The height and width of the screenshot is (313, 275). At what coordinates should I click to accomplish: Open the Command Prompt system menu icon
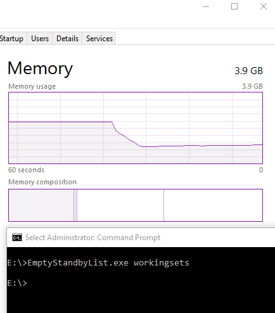tap(17, 238)
